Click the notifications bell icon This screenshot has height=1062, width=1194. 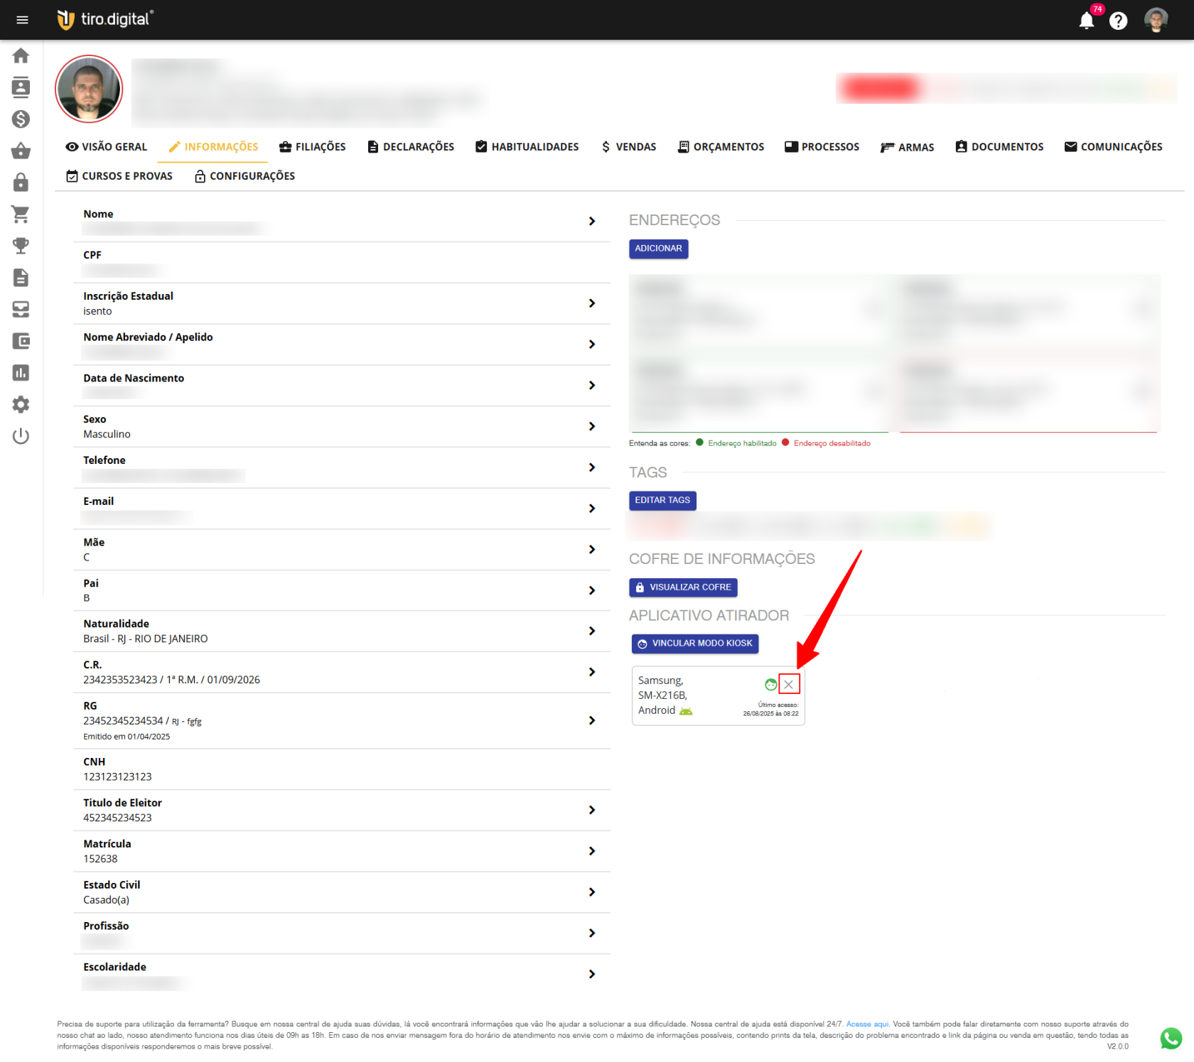point(1086,21)
